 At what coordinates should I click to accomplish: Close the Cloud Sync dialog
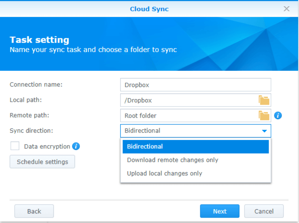(286, 9)
